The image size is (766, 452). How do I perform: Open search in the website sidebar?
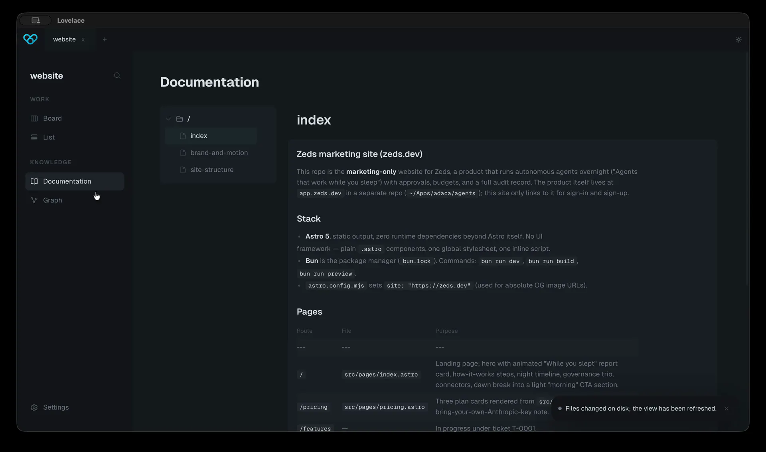coord(117,76)
